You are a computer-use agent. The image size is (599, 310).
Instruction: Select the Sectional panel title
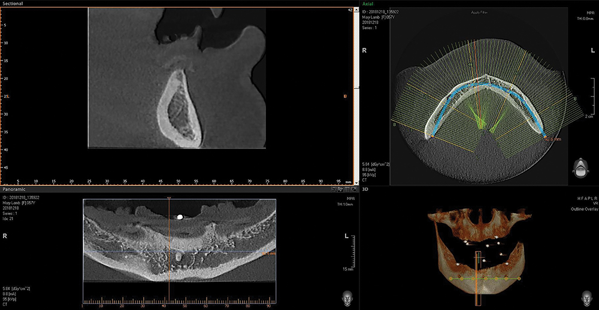point(13,4)
